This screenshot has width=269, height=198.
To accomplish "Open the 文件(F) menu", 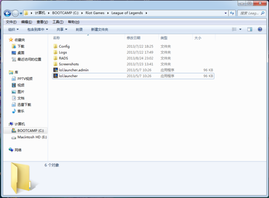I will [11, 22].
